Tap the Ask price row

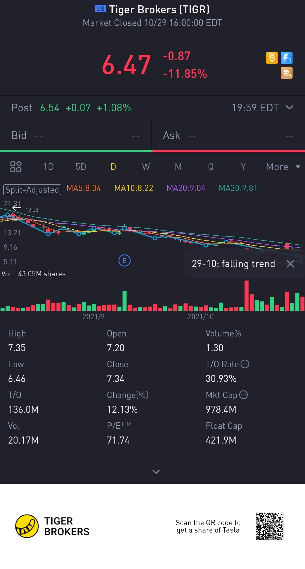click(228, 136)
